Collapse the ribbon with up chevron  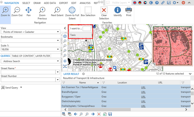(x=189, y=3)
